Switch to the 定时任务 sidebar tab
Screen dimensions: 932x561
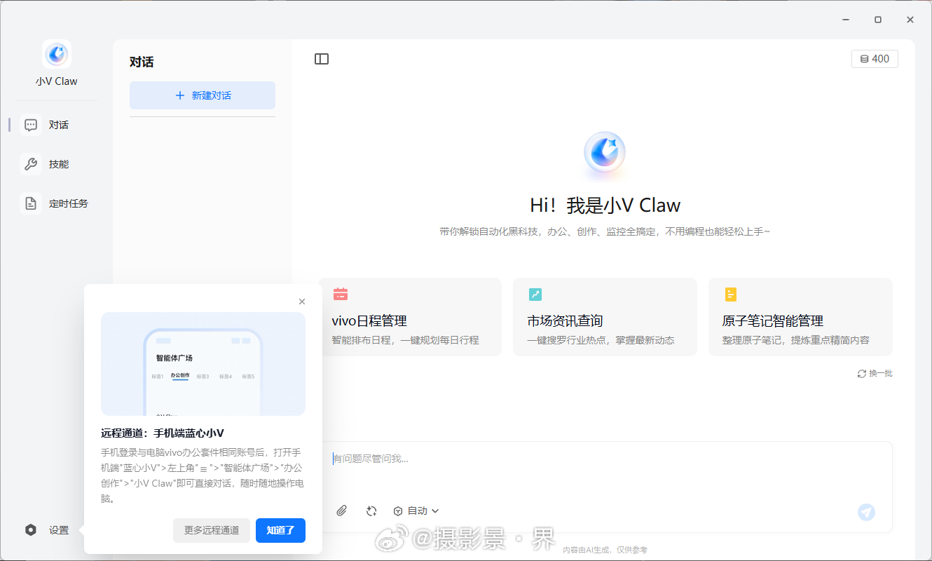(53, 203)
